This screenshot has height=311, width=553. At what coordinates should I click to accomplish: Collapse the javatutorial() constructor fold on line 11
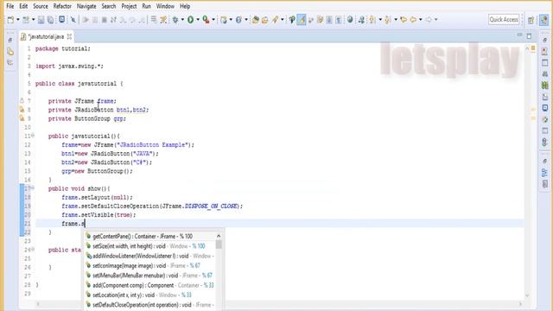[33, 136]
